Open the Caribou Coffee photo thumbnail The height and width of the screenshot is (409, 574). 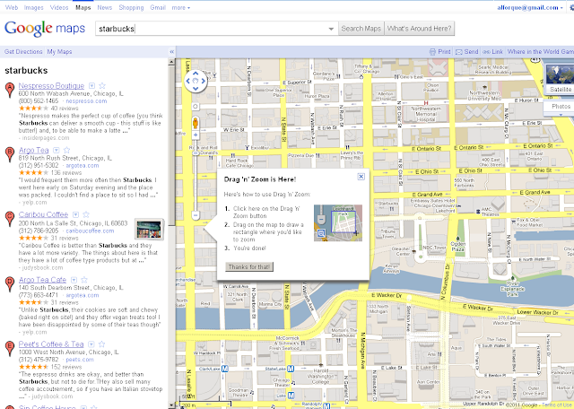point(149,230)
